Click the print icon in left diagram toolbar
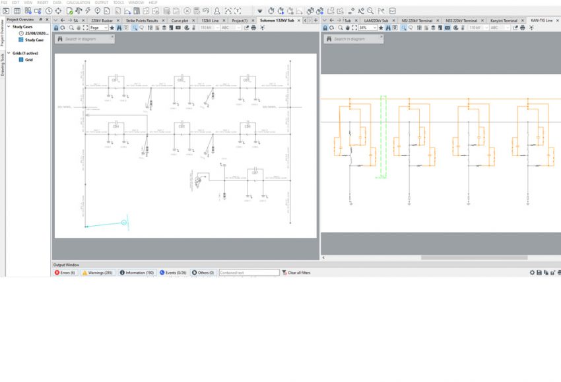The image size is (561, 382). coord(253,28)
